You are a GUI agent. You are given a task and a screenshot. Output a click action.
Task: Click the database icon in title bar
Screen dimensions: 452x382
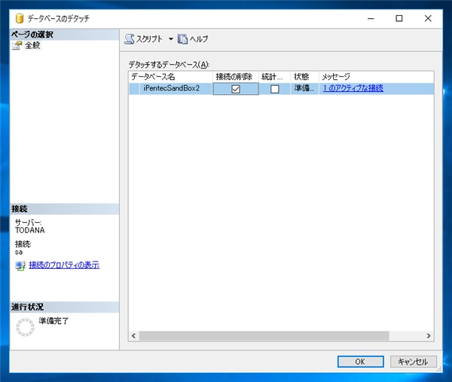pyautogui.click(x=20, y=18)
